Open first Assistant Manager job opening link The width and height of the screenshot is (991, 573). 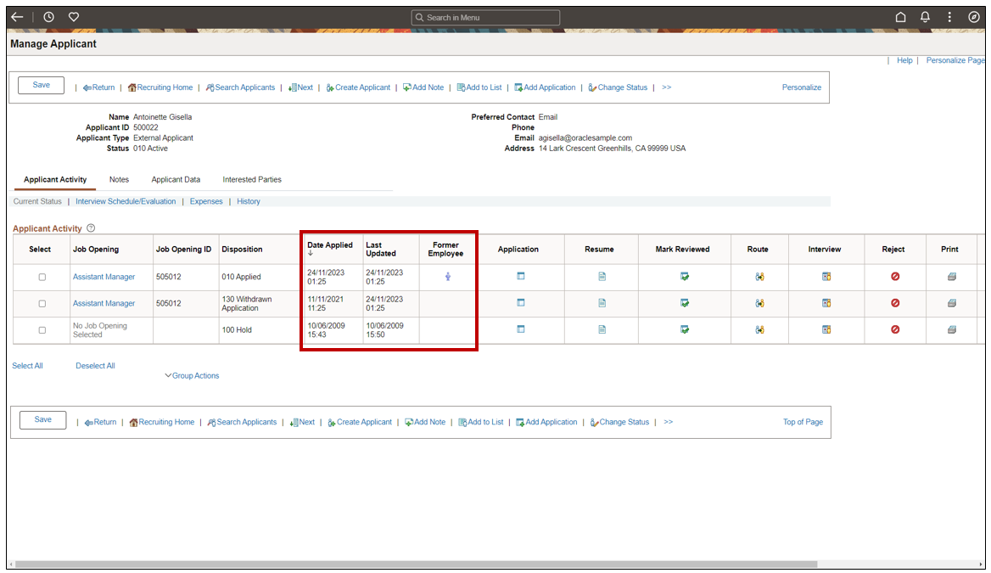coord(104,277)
